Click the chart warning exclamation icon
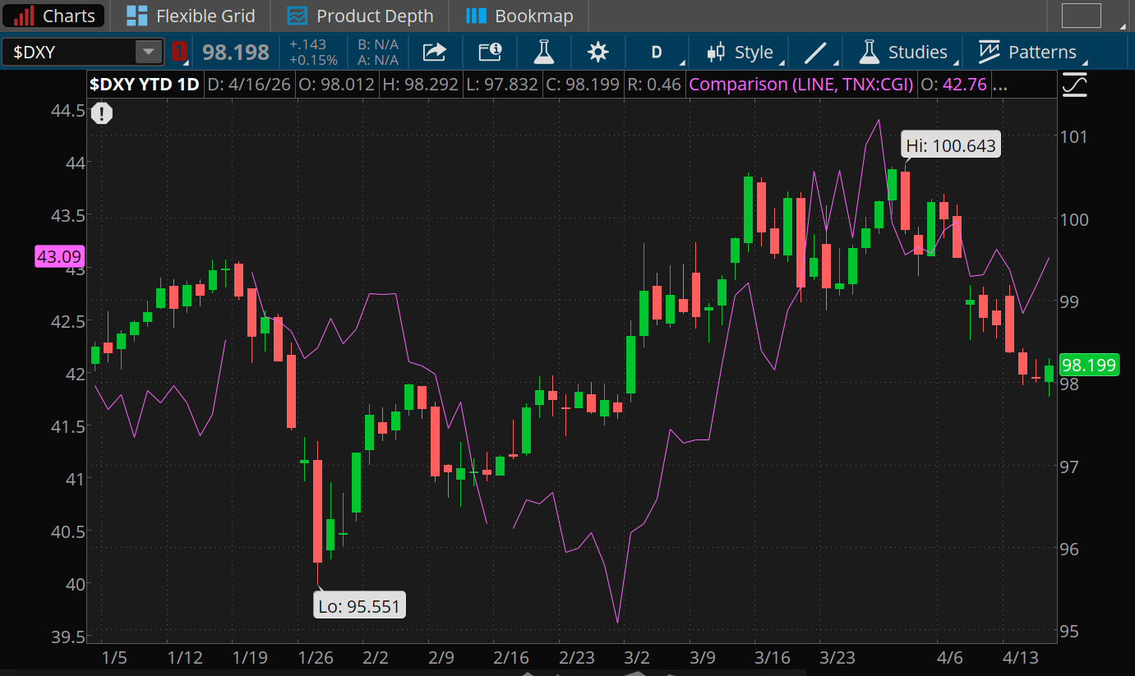The image size is (1135, 676). pyautogui.click(x=101, y=113)
